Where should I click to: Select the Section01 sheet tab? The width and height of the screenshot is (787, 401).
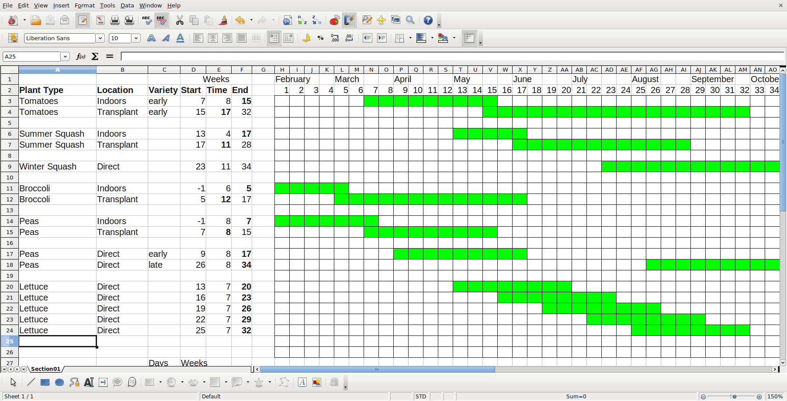(45, 369)
